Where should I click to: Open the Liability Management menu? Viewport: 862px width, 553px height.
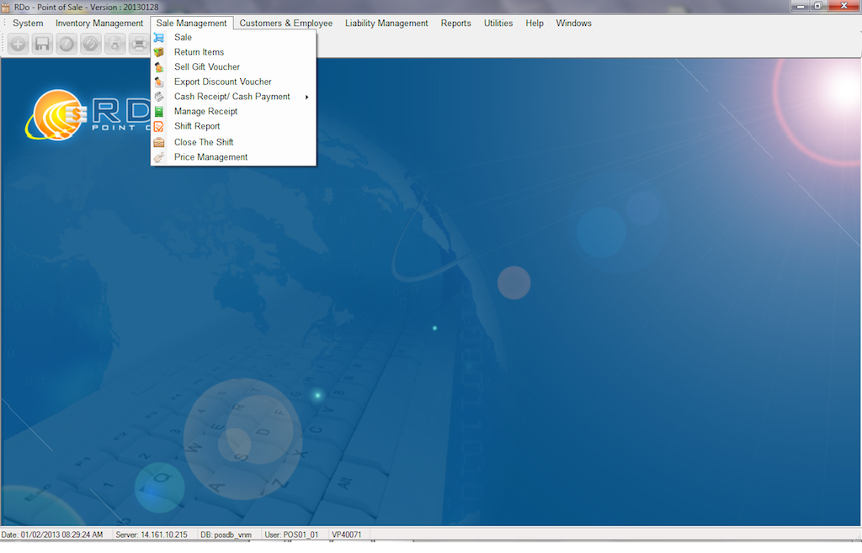click(x=386, y=24)
